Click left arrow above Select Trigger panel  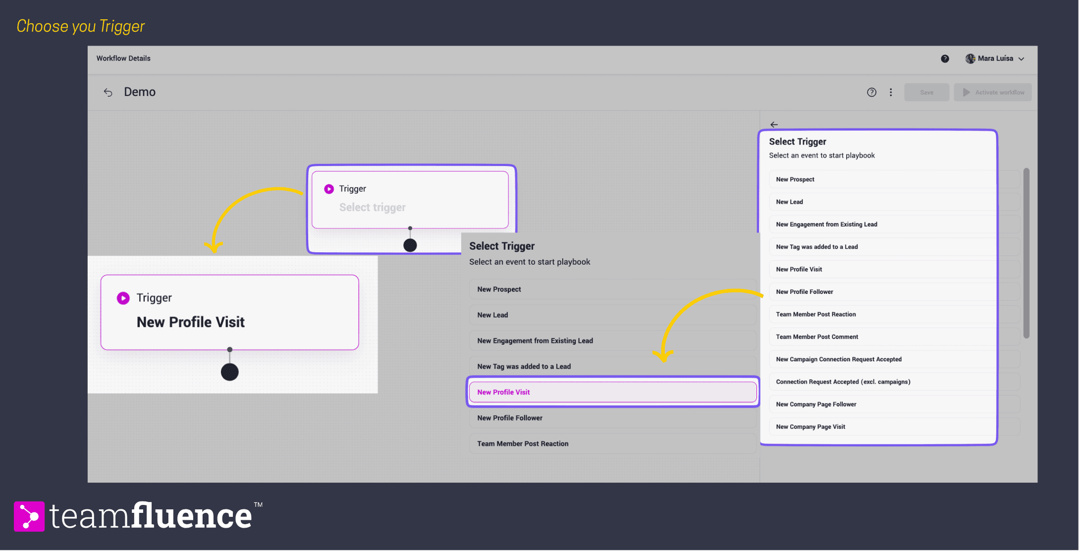pyautogui.click(x=774, y=124)
